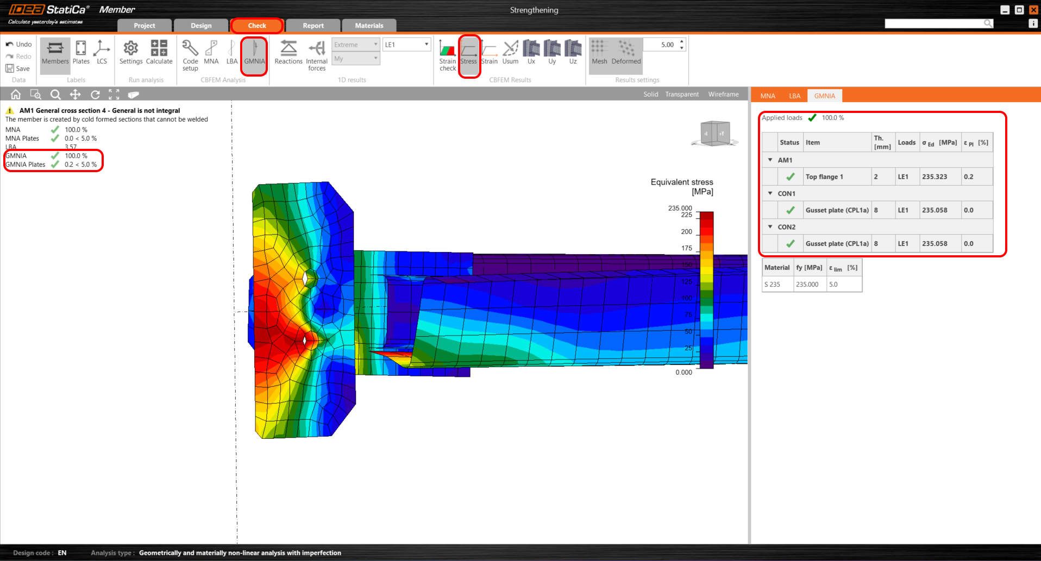This screenshot has width=1041, height=561.
Task: Click the search input field
Action: 934,23
